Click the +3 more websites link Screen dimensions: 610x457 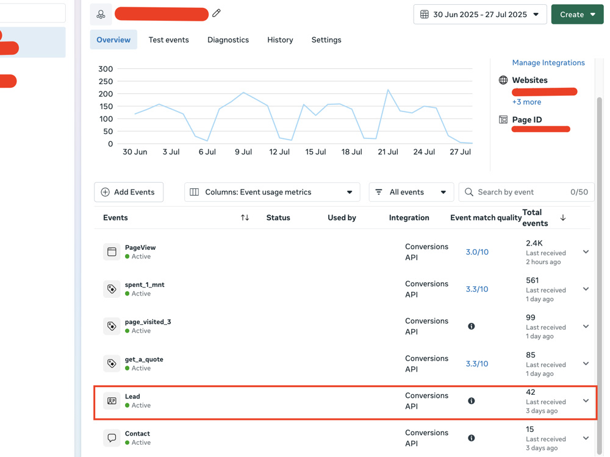click(526, 102)
